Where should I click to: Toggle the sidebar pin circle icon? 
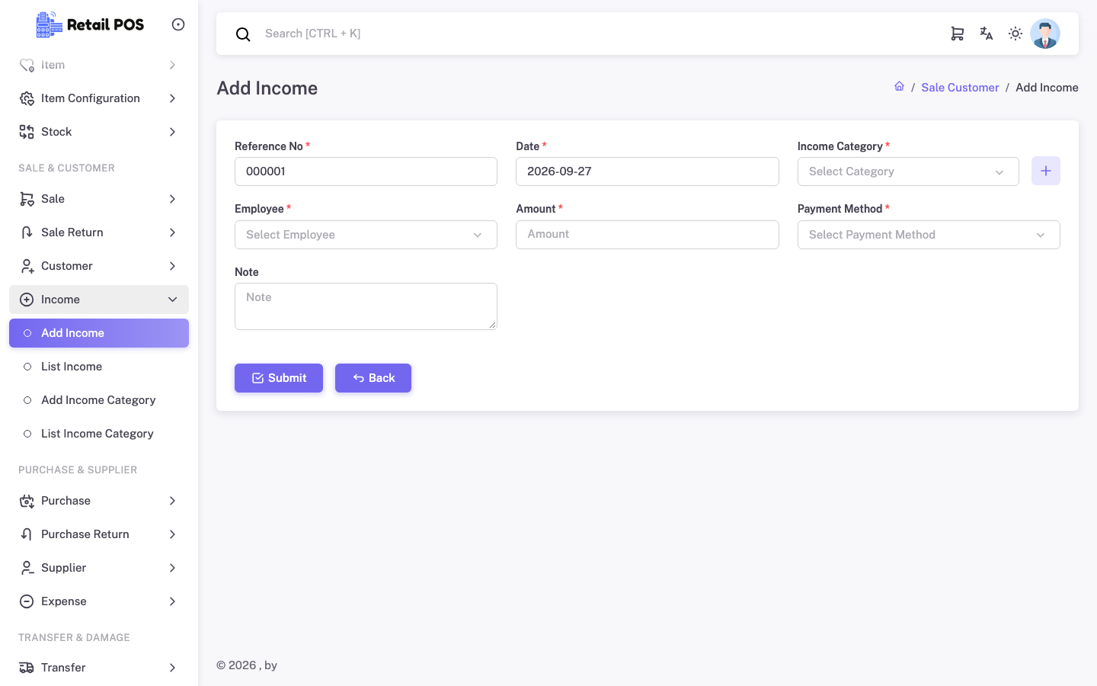coord(178,24)
